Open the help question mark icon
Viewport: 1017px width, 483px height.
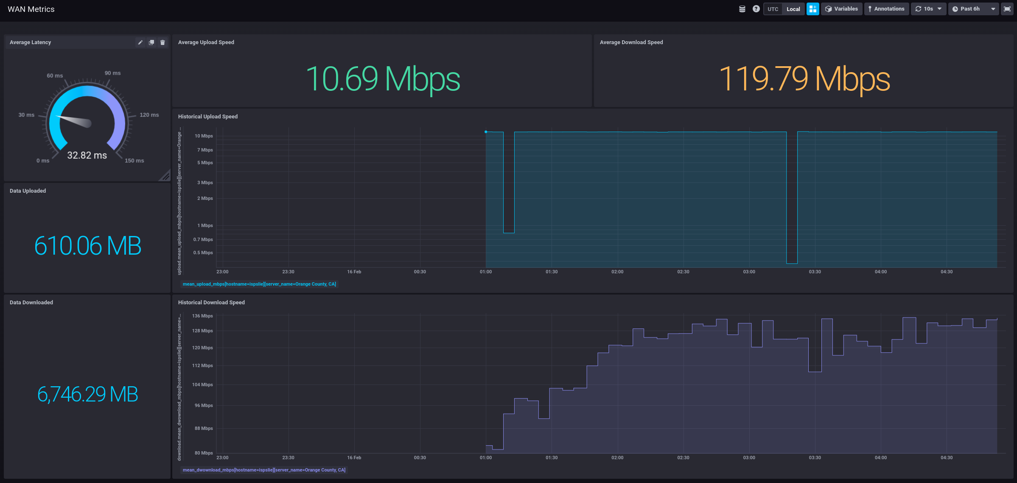pyautogui.click(x=756, y=9)
